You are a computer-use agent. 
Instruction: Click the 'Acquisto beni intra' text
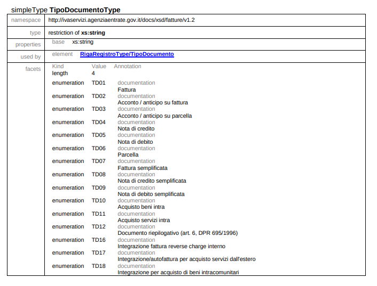click(x=141, y=207)
